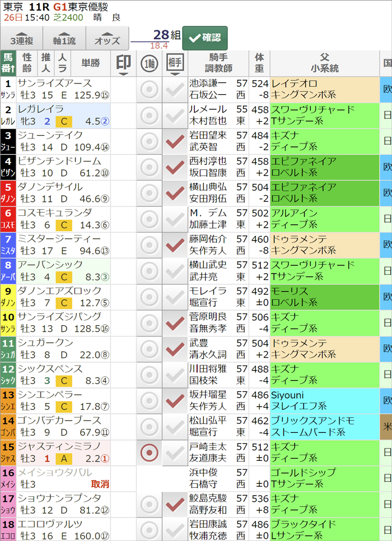Click jockey name ルメール
The width and height of the screenshot is (392, 541).
point(208,109)
